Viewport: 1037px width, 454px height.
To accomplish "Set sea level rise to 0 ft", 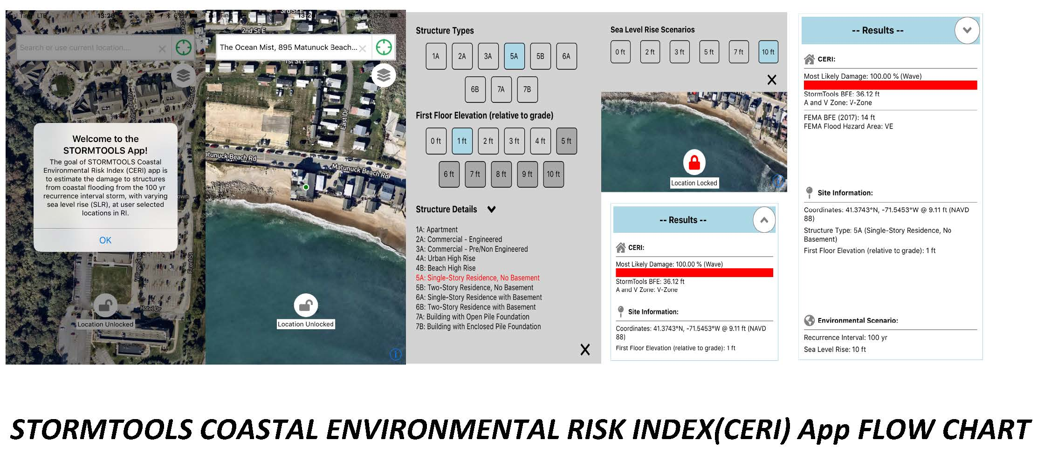I will pyautogui.click(x=620, y=52).
